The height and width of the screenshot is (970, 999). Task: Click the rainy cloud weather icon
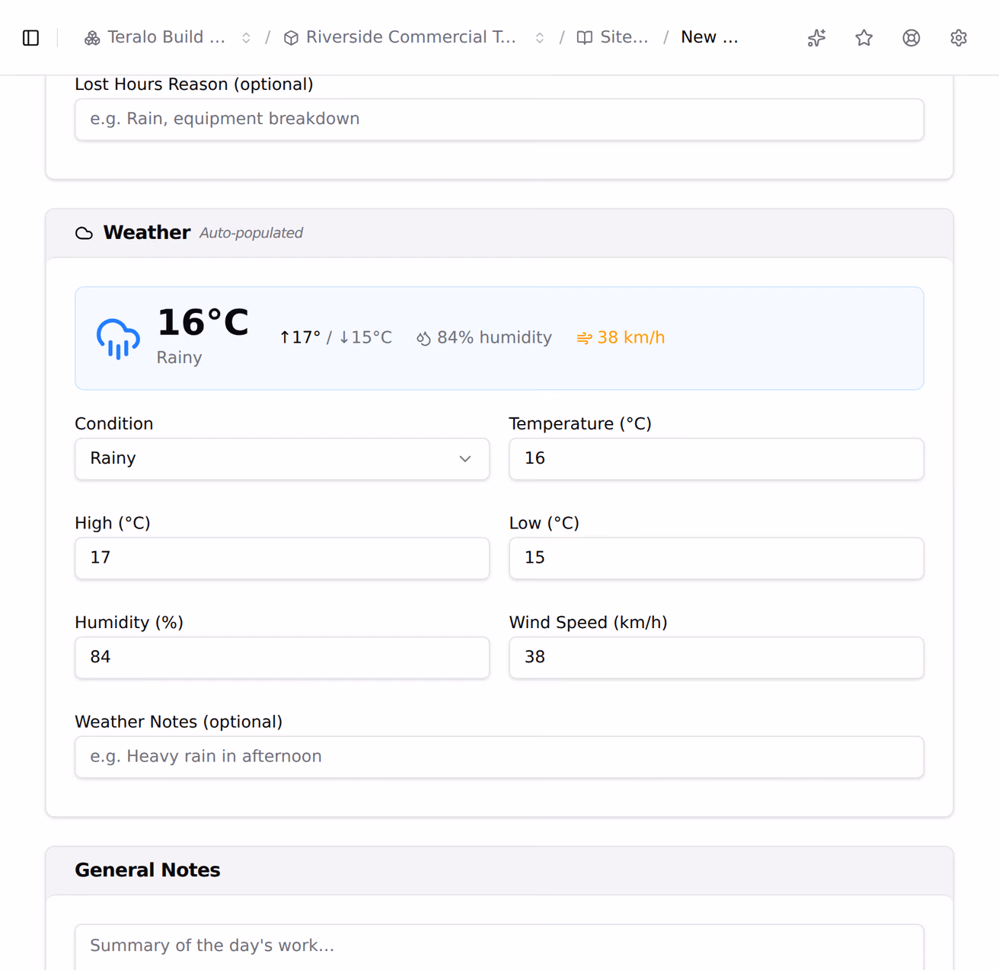(118, 339)
